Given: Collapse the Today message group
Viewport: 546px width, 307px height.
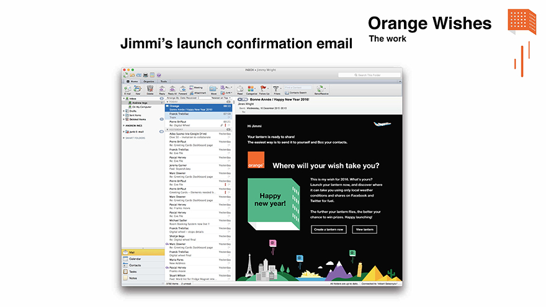Looking at the screenshot, I should (x=168, y=102).
